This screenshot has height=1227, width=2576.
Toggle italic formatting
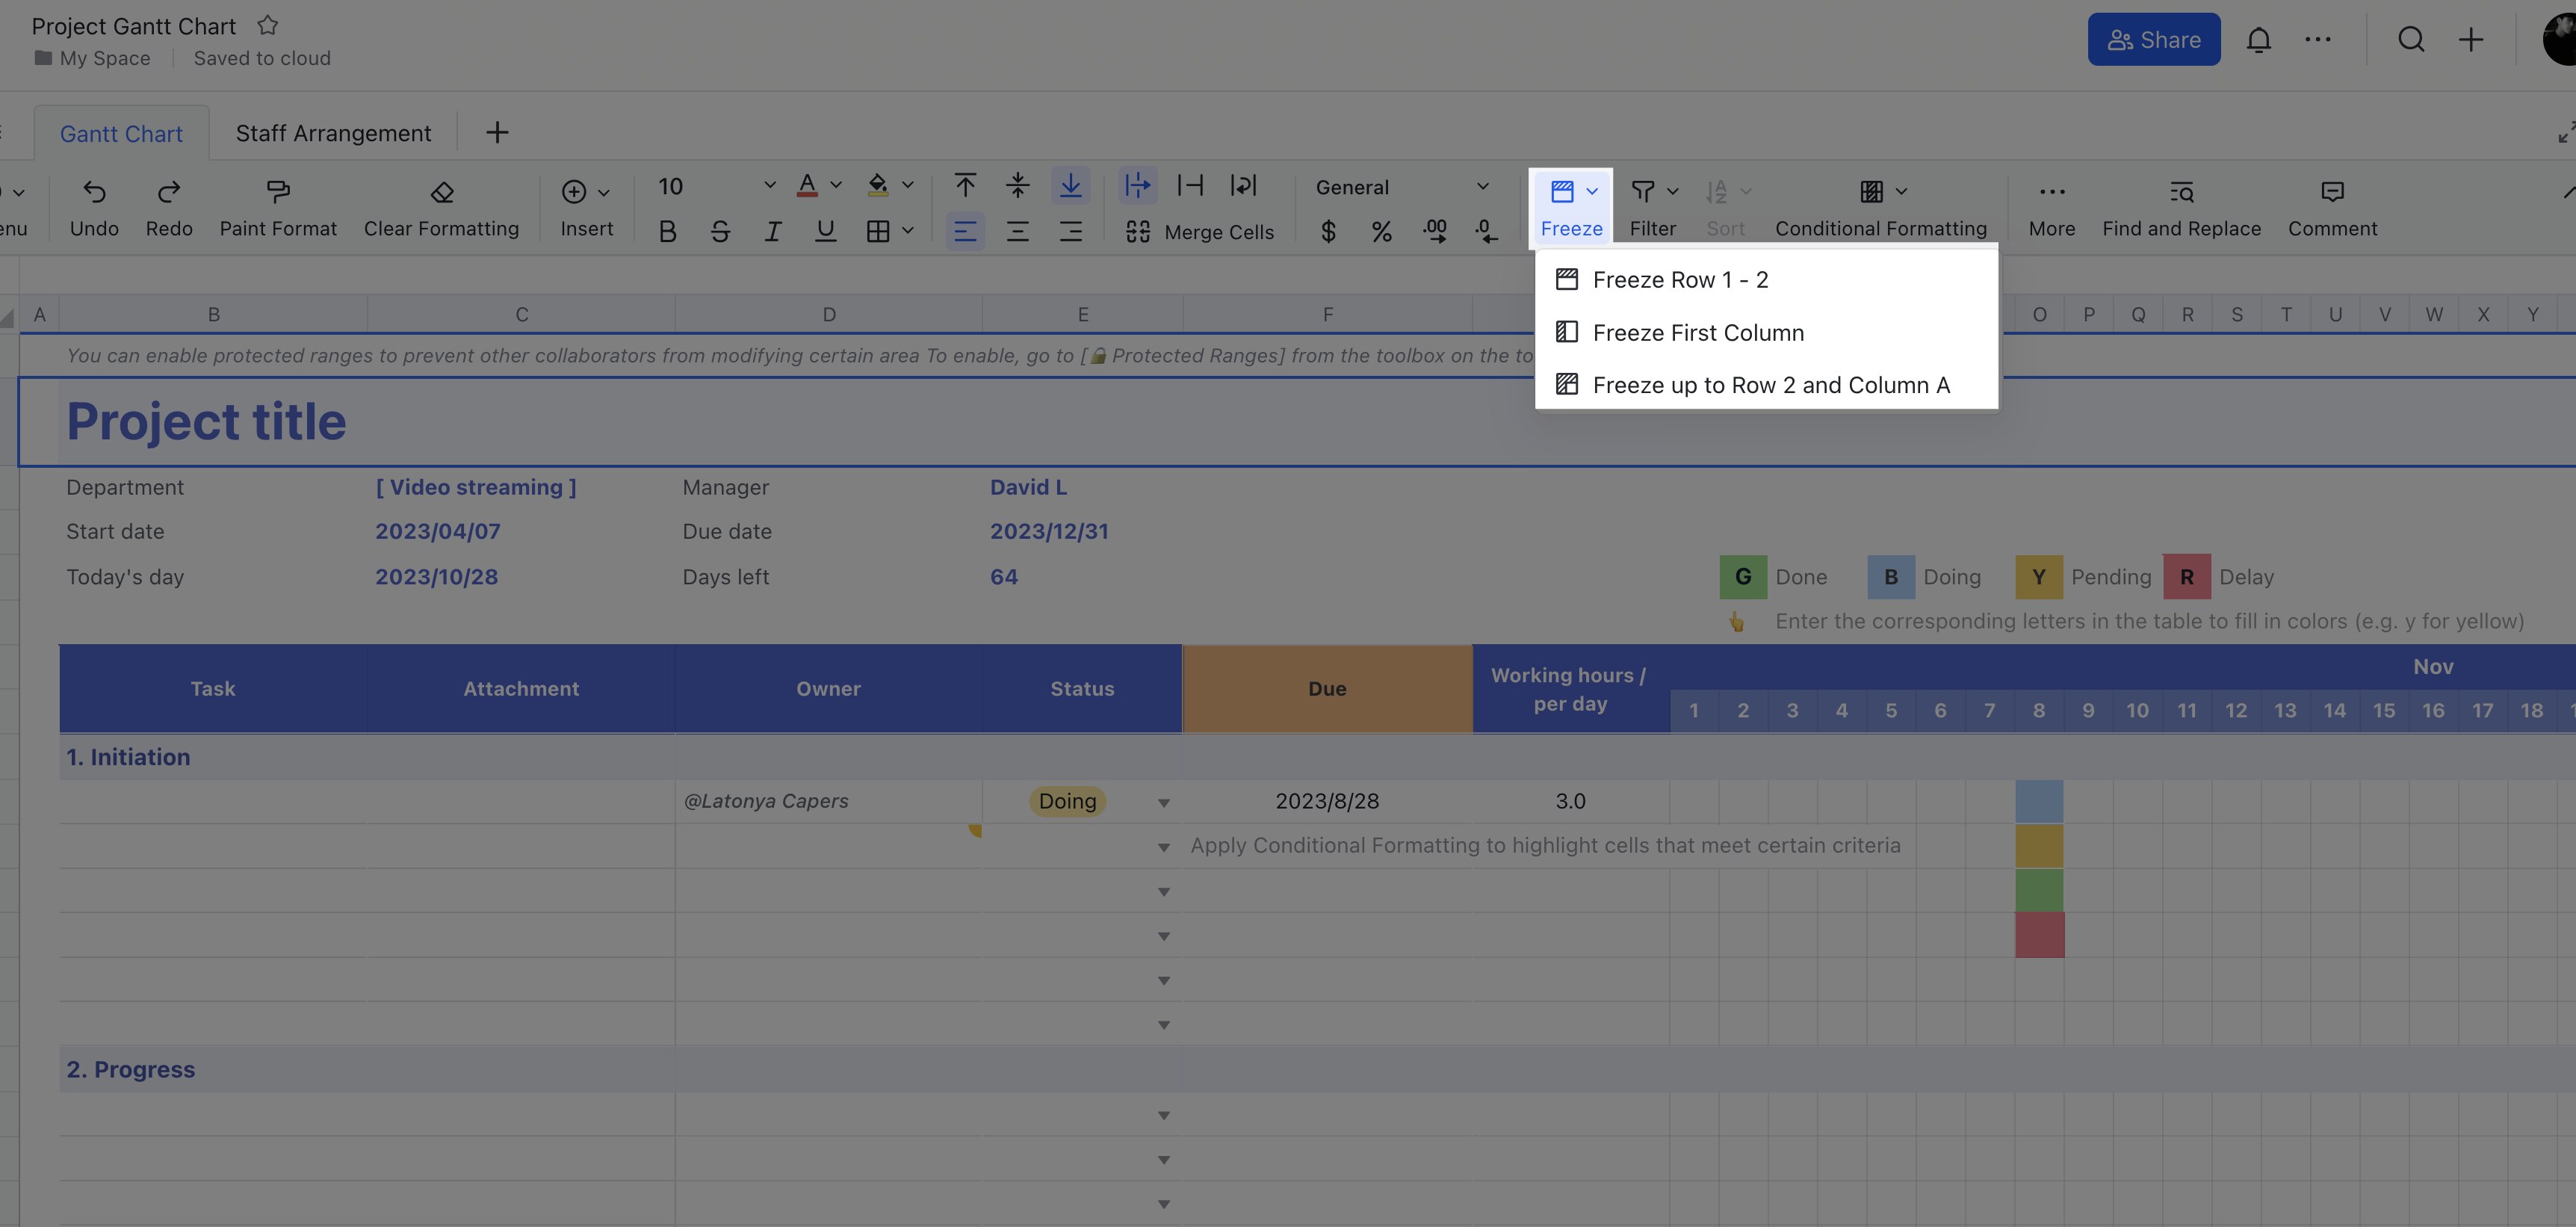coord(773,231)
